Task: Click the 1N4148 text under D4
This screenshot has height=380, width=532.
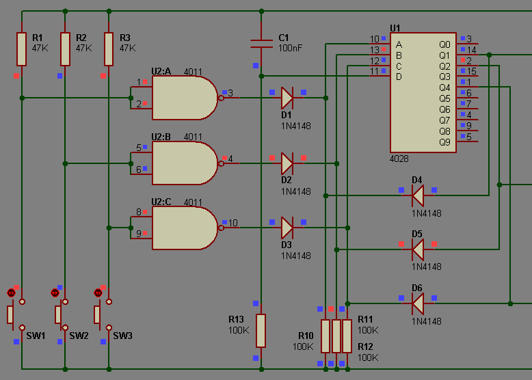Action: pos(427,213)
